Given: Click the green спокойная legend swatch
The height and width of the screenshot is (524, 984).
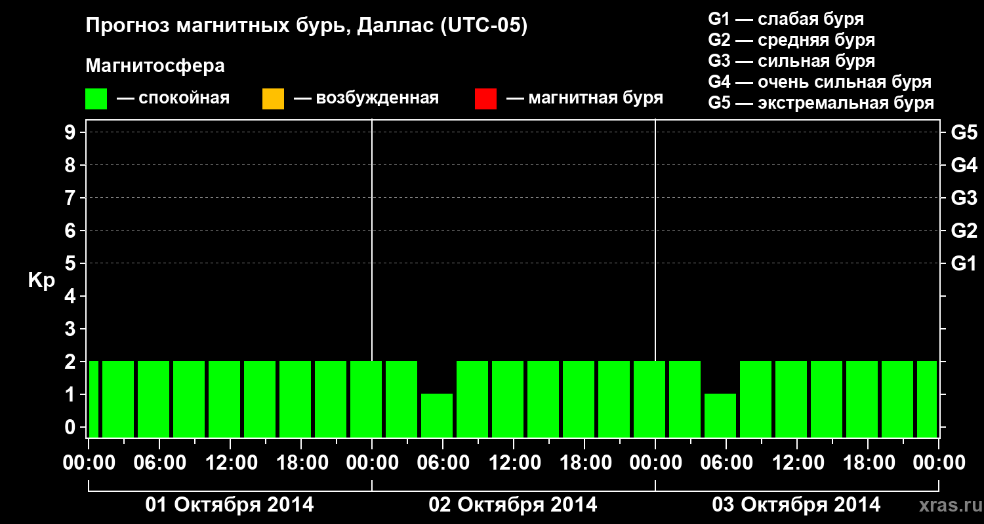Looking at the screenshot, I should (96, 99).
